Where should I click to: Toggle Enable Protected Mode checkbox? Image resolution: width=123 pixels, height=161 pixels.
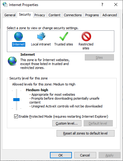click(16, 116)
